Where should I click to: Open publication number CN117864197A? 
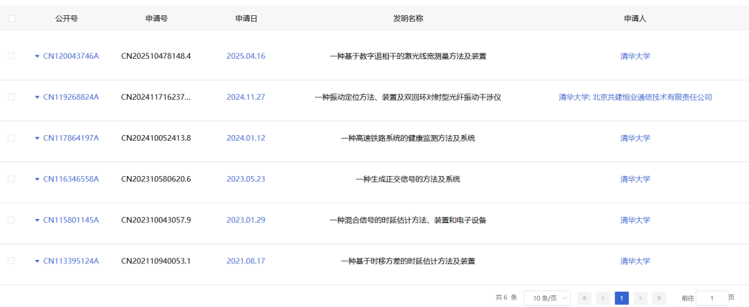click(x=71, y=138)
